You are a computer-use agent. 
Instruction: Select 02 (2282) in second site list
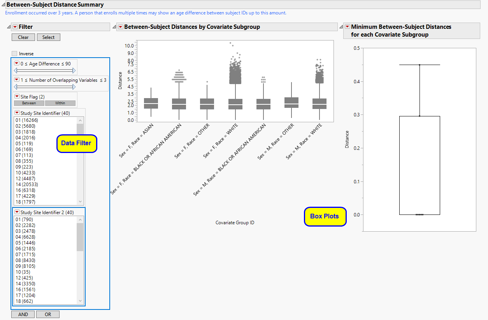tap(25, 225)
